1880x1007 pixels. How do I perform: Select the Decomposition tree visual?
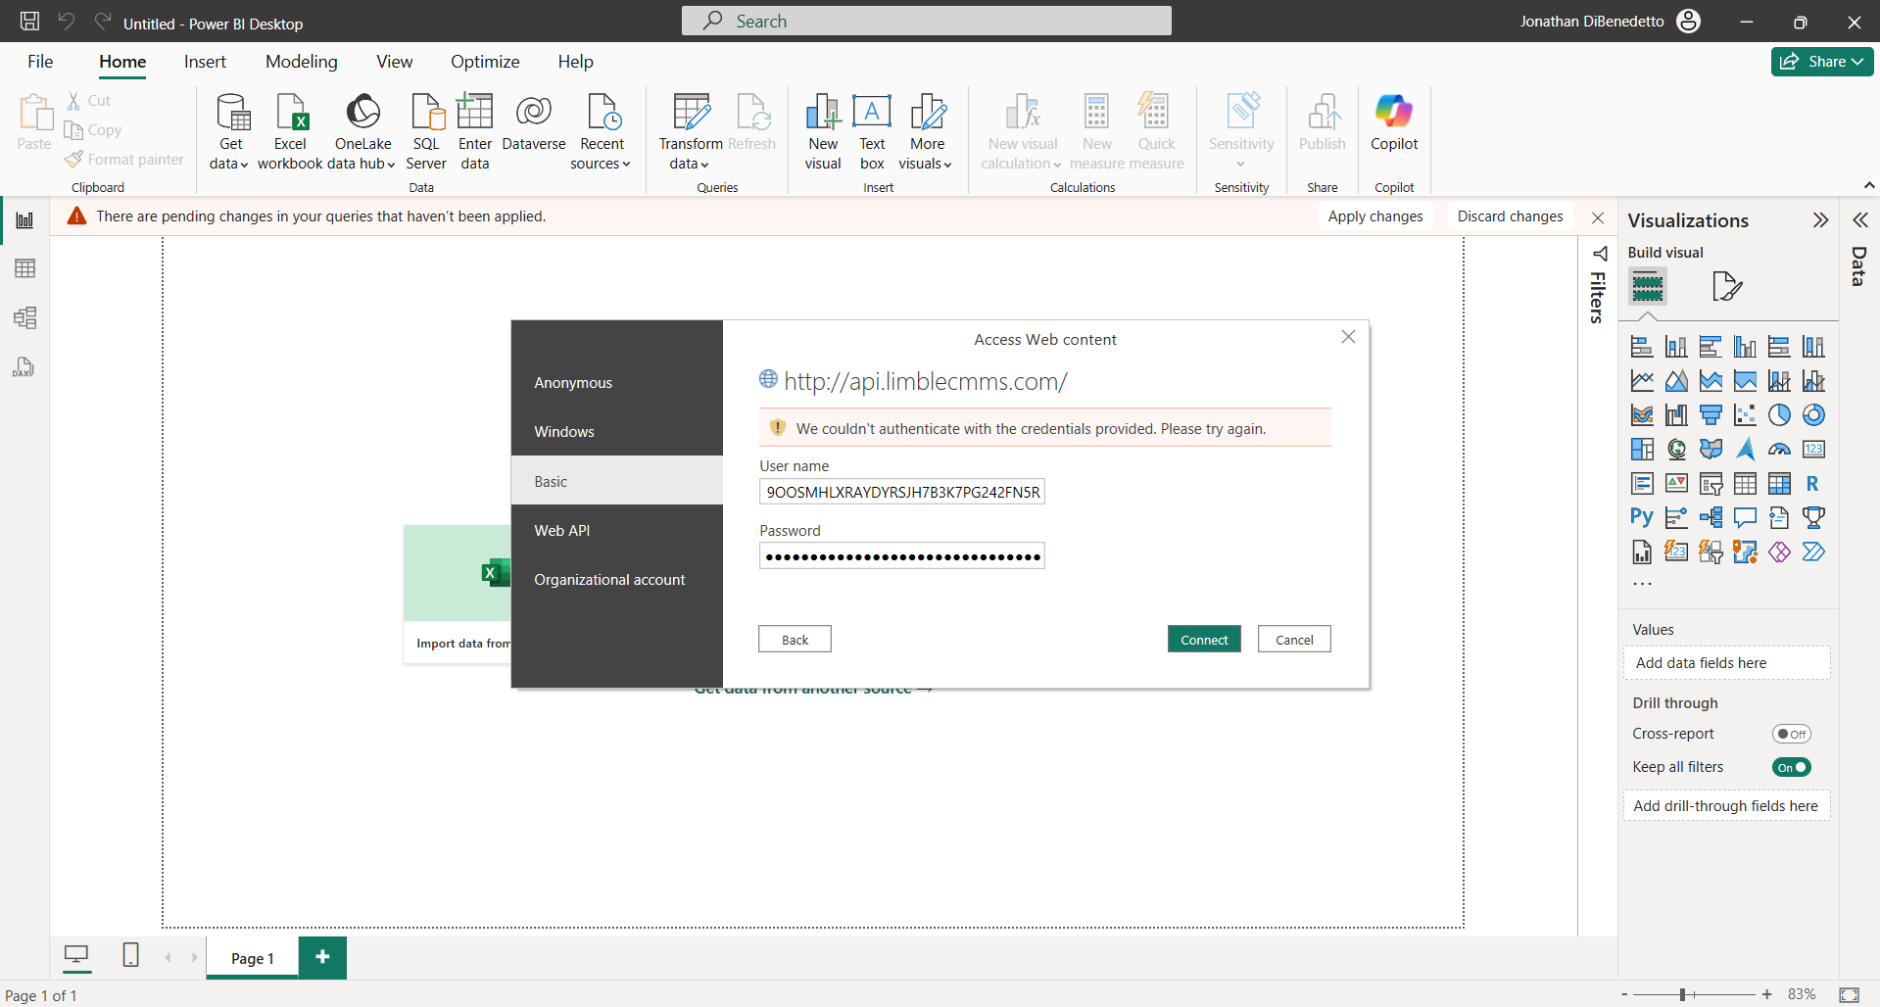coord(1711,517)
